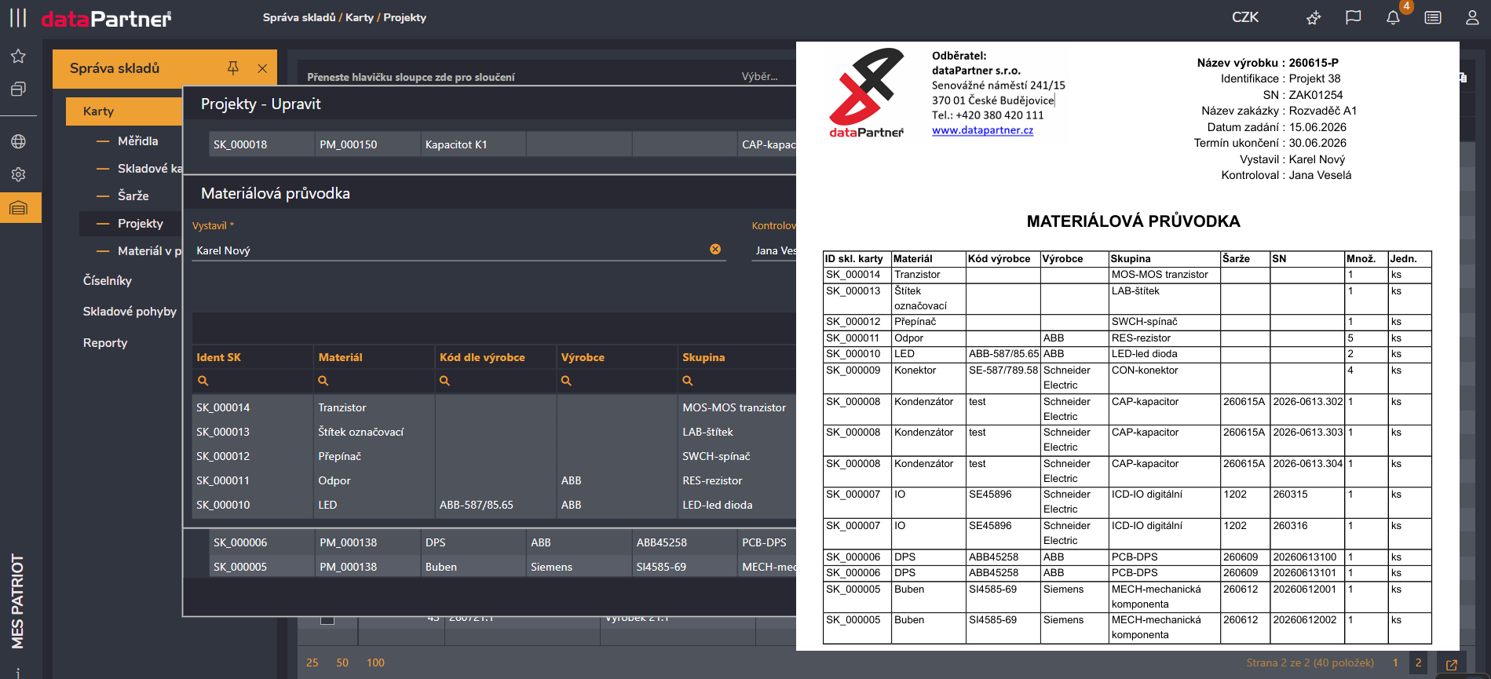Click Odpor cell in dialog grid
Viewport: 1491px width, 679px height.
click(375, 480)
